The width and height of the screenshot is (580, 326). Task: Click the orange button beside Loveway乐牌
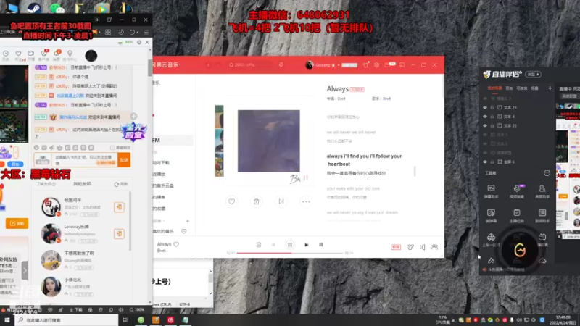(x=119, y=233)
